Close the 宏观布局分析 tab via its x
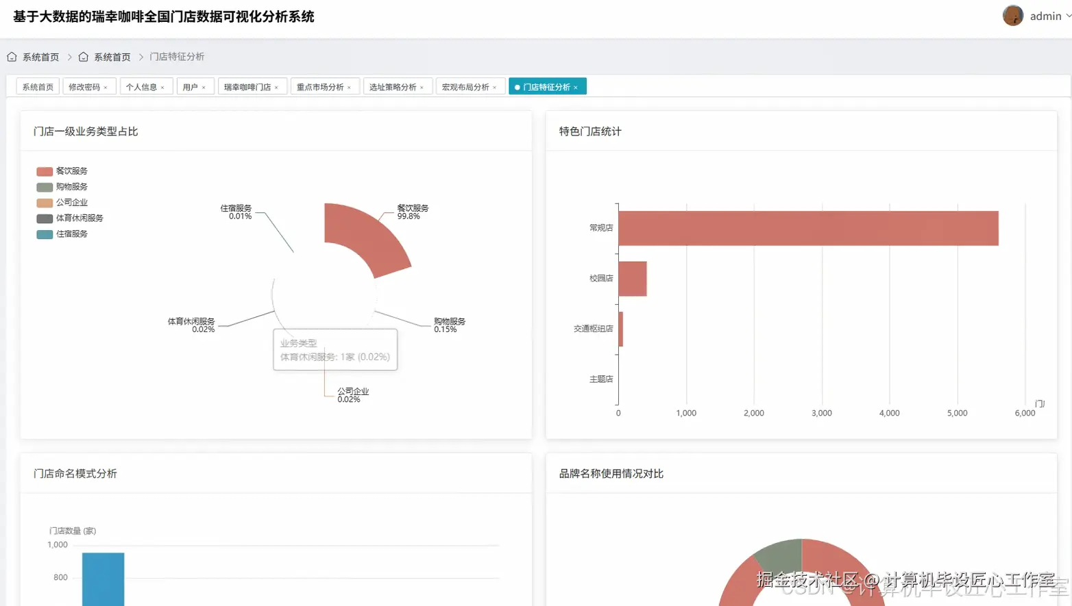This screenshot has height=606, width=1072. [x=494, y=88]
